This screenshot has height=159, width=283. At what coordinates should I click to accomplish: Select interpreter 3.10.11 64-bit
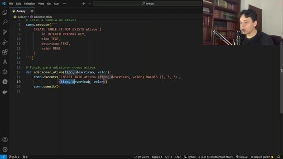pos(215,157)
